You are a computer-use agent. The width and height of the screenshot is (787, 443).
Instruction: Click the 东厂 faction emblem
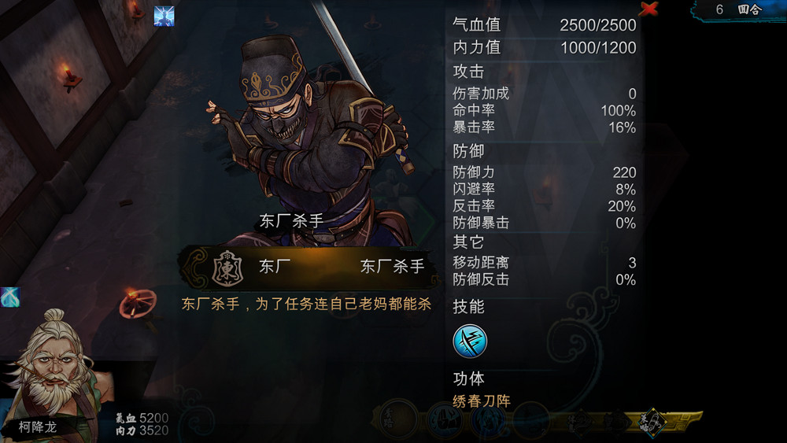point(228,268)
